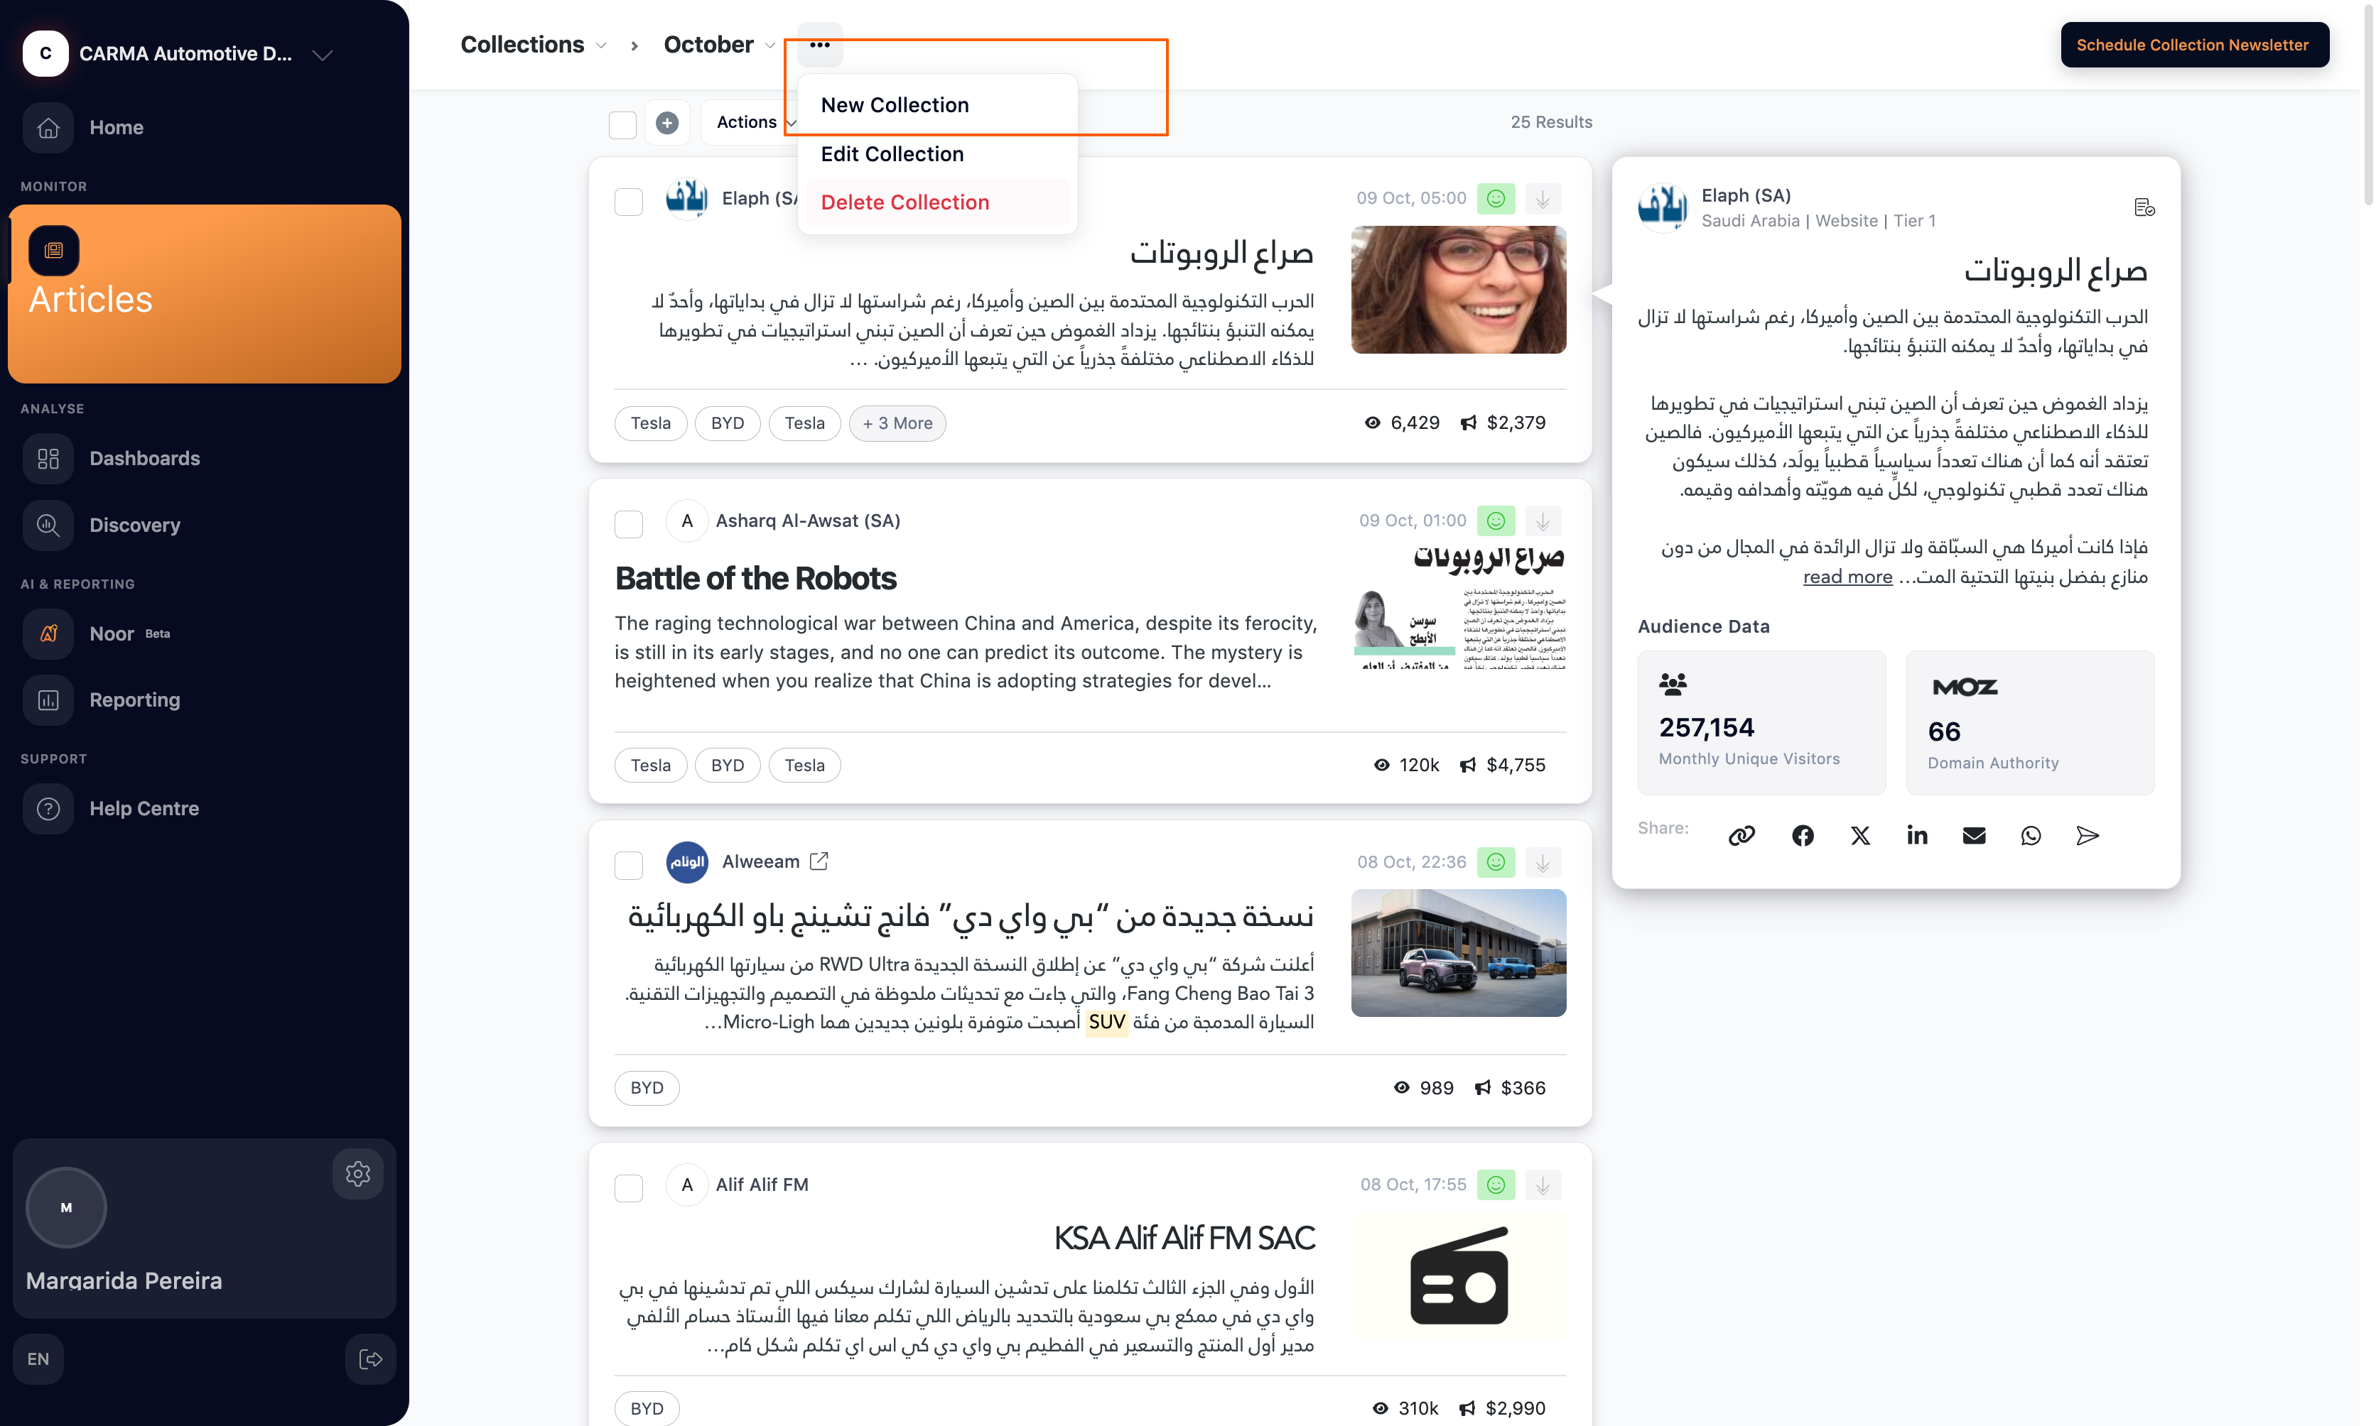The height and width of the screenshot is (1426, 2376).
Task: Open the settings gear in profile card
Action: pos(357,1173)
